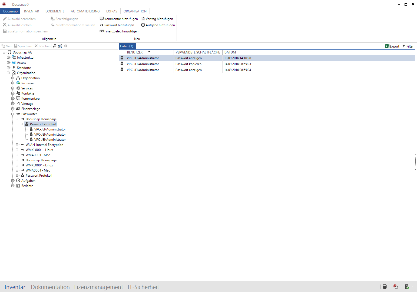Viewport: 417px width, 292px height.
Task: Expand the Assets tree node
Action: click(8, 62)
